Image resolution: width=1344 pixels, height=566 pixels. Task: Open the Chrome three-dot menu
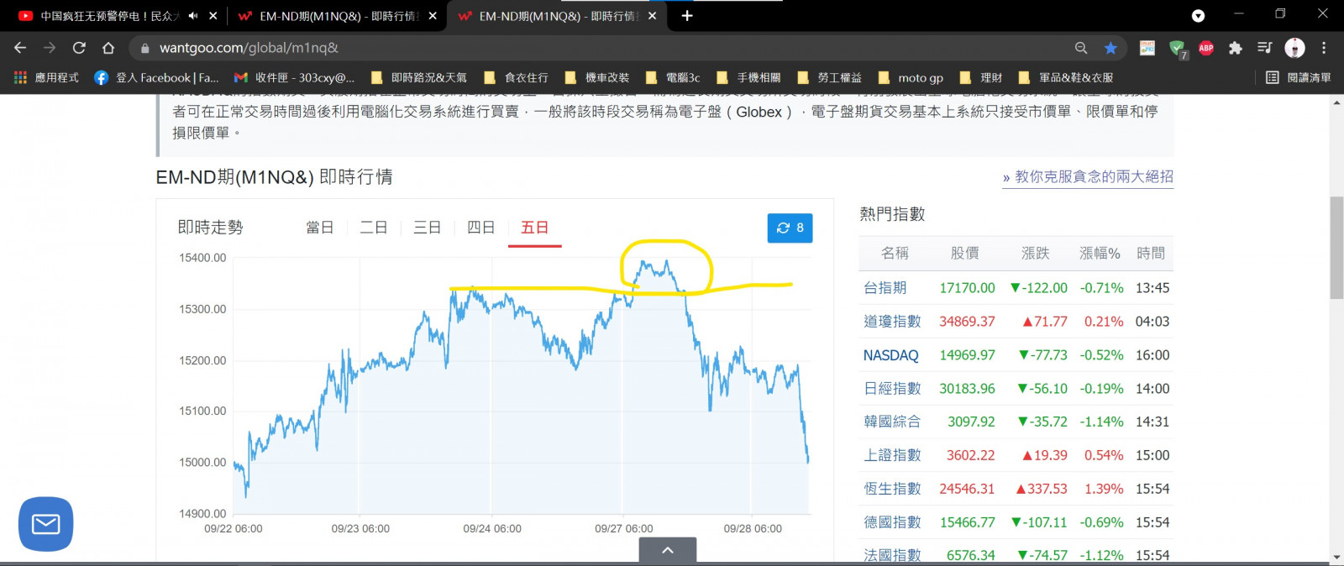(1324, 48)
